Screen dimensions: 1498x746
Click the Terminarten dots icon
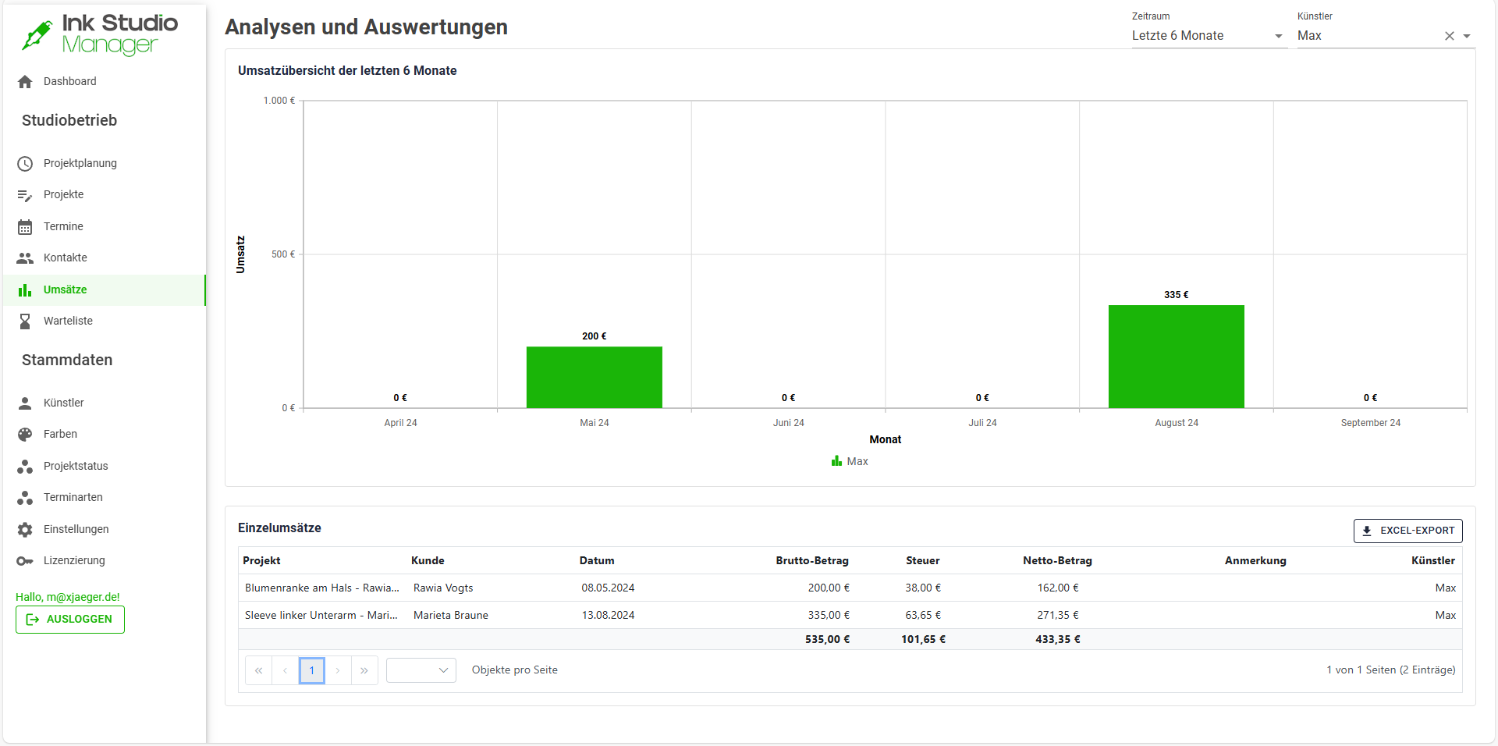(25, 498)
